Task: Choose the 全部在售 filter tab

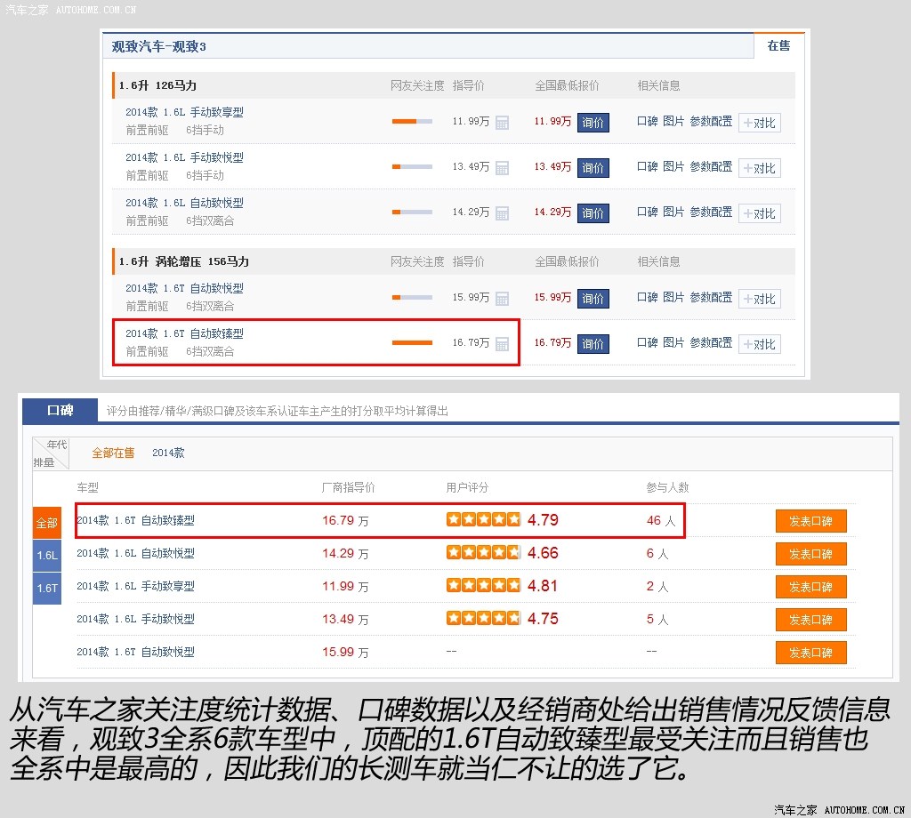Action: [x=113, y=453]
